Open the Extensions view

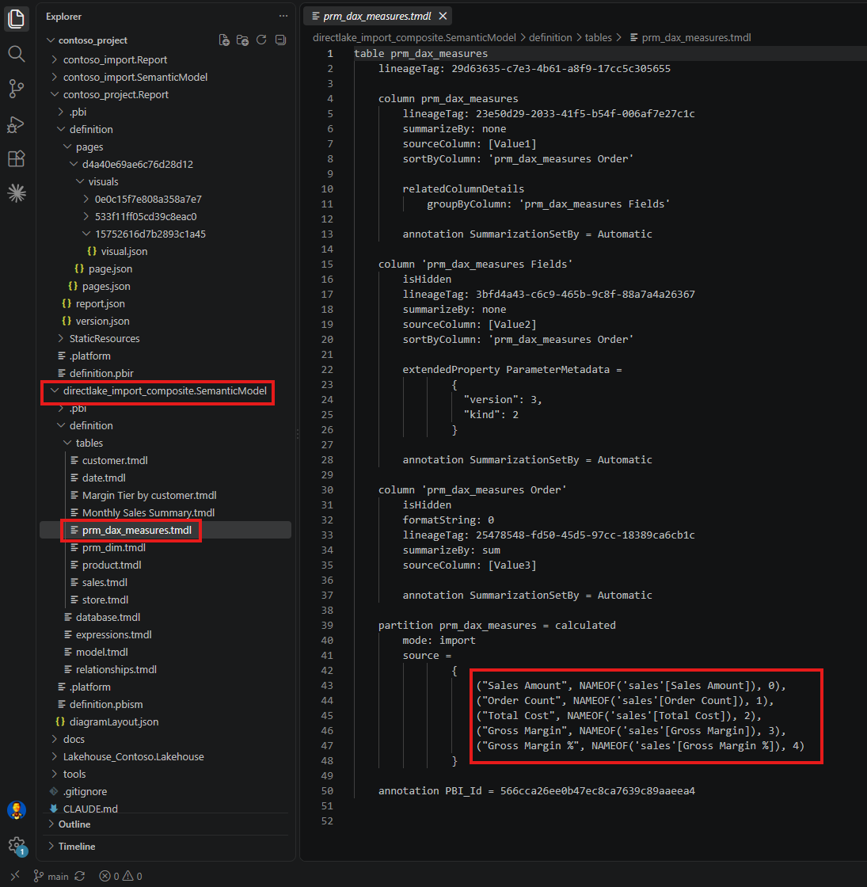pos(17,159)
